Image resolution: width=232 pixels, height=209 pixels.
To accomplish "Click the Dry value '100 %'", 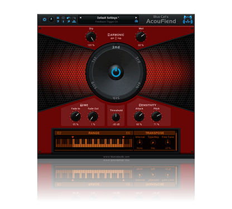I will click(x=91, y=45).
